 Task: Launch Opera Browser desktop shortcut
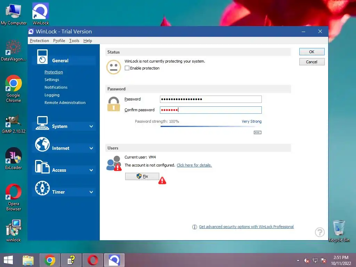(14, 197)
